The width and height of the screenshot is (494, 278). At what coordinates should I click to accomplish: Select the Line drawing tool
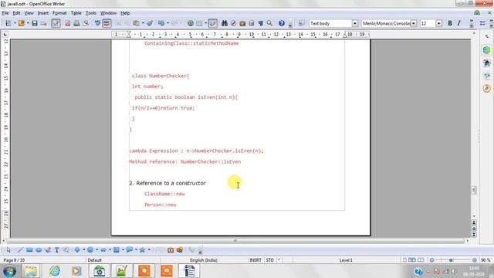point(20,250)
